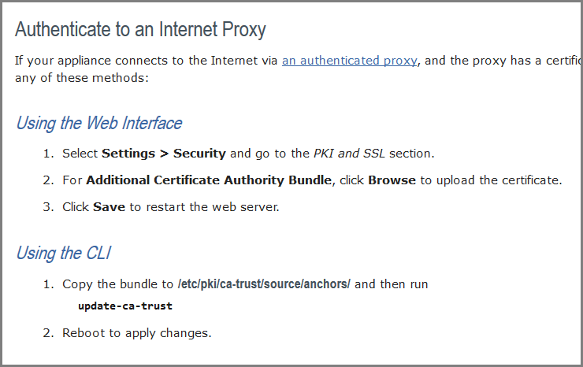Click the 'Reboot to apply changes.' step

[137, 333]
